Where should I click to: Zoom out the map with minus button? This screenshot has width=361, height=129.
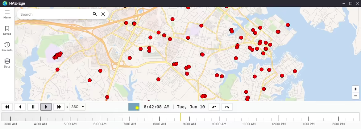coord(355,96)
